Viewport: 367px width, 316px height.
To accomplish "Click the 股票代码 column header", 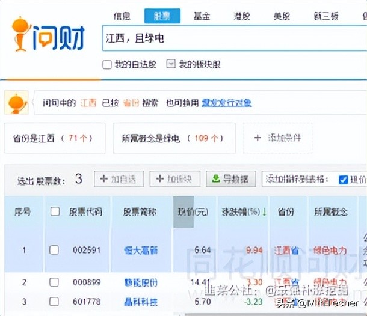I will tap(85, 211).
